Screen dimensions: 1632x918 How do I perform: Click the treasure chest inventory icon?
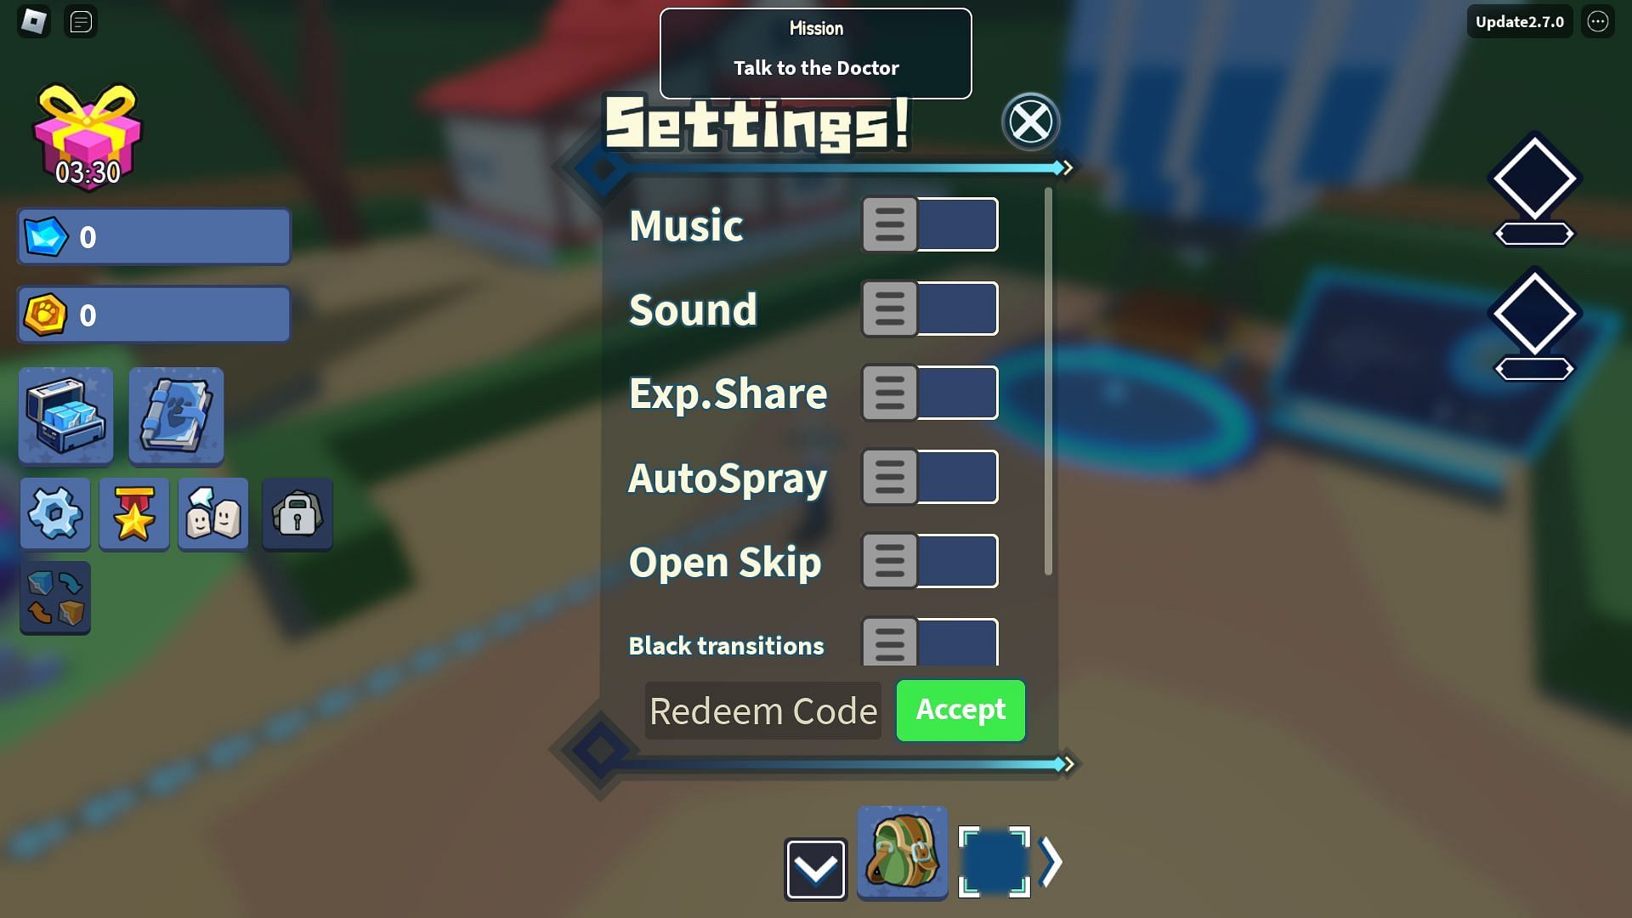(66, 415)
